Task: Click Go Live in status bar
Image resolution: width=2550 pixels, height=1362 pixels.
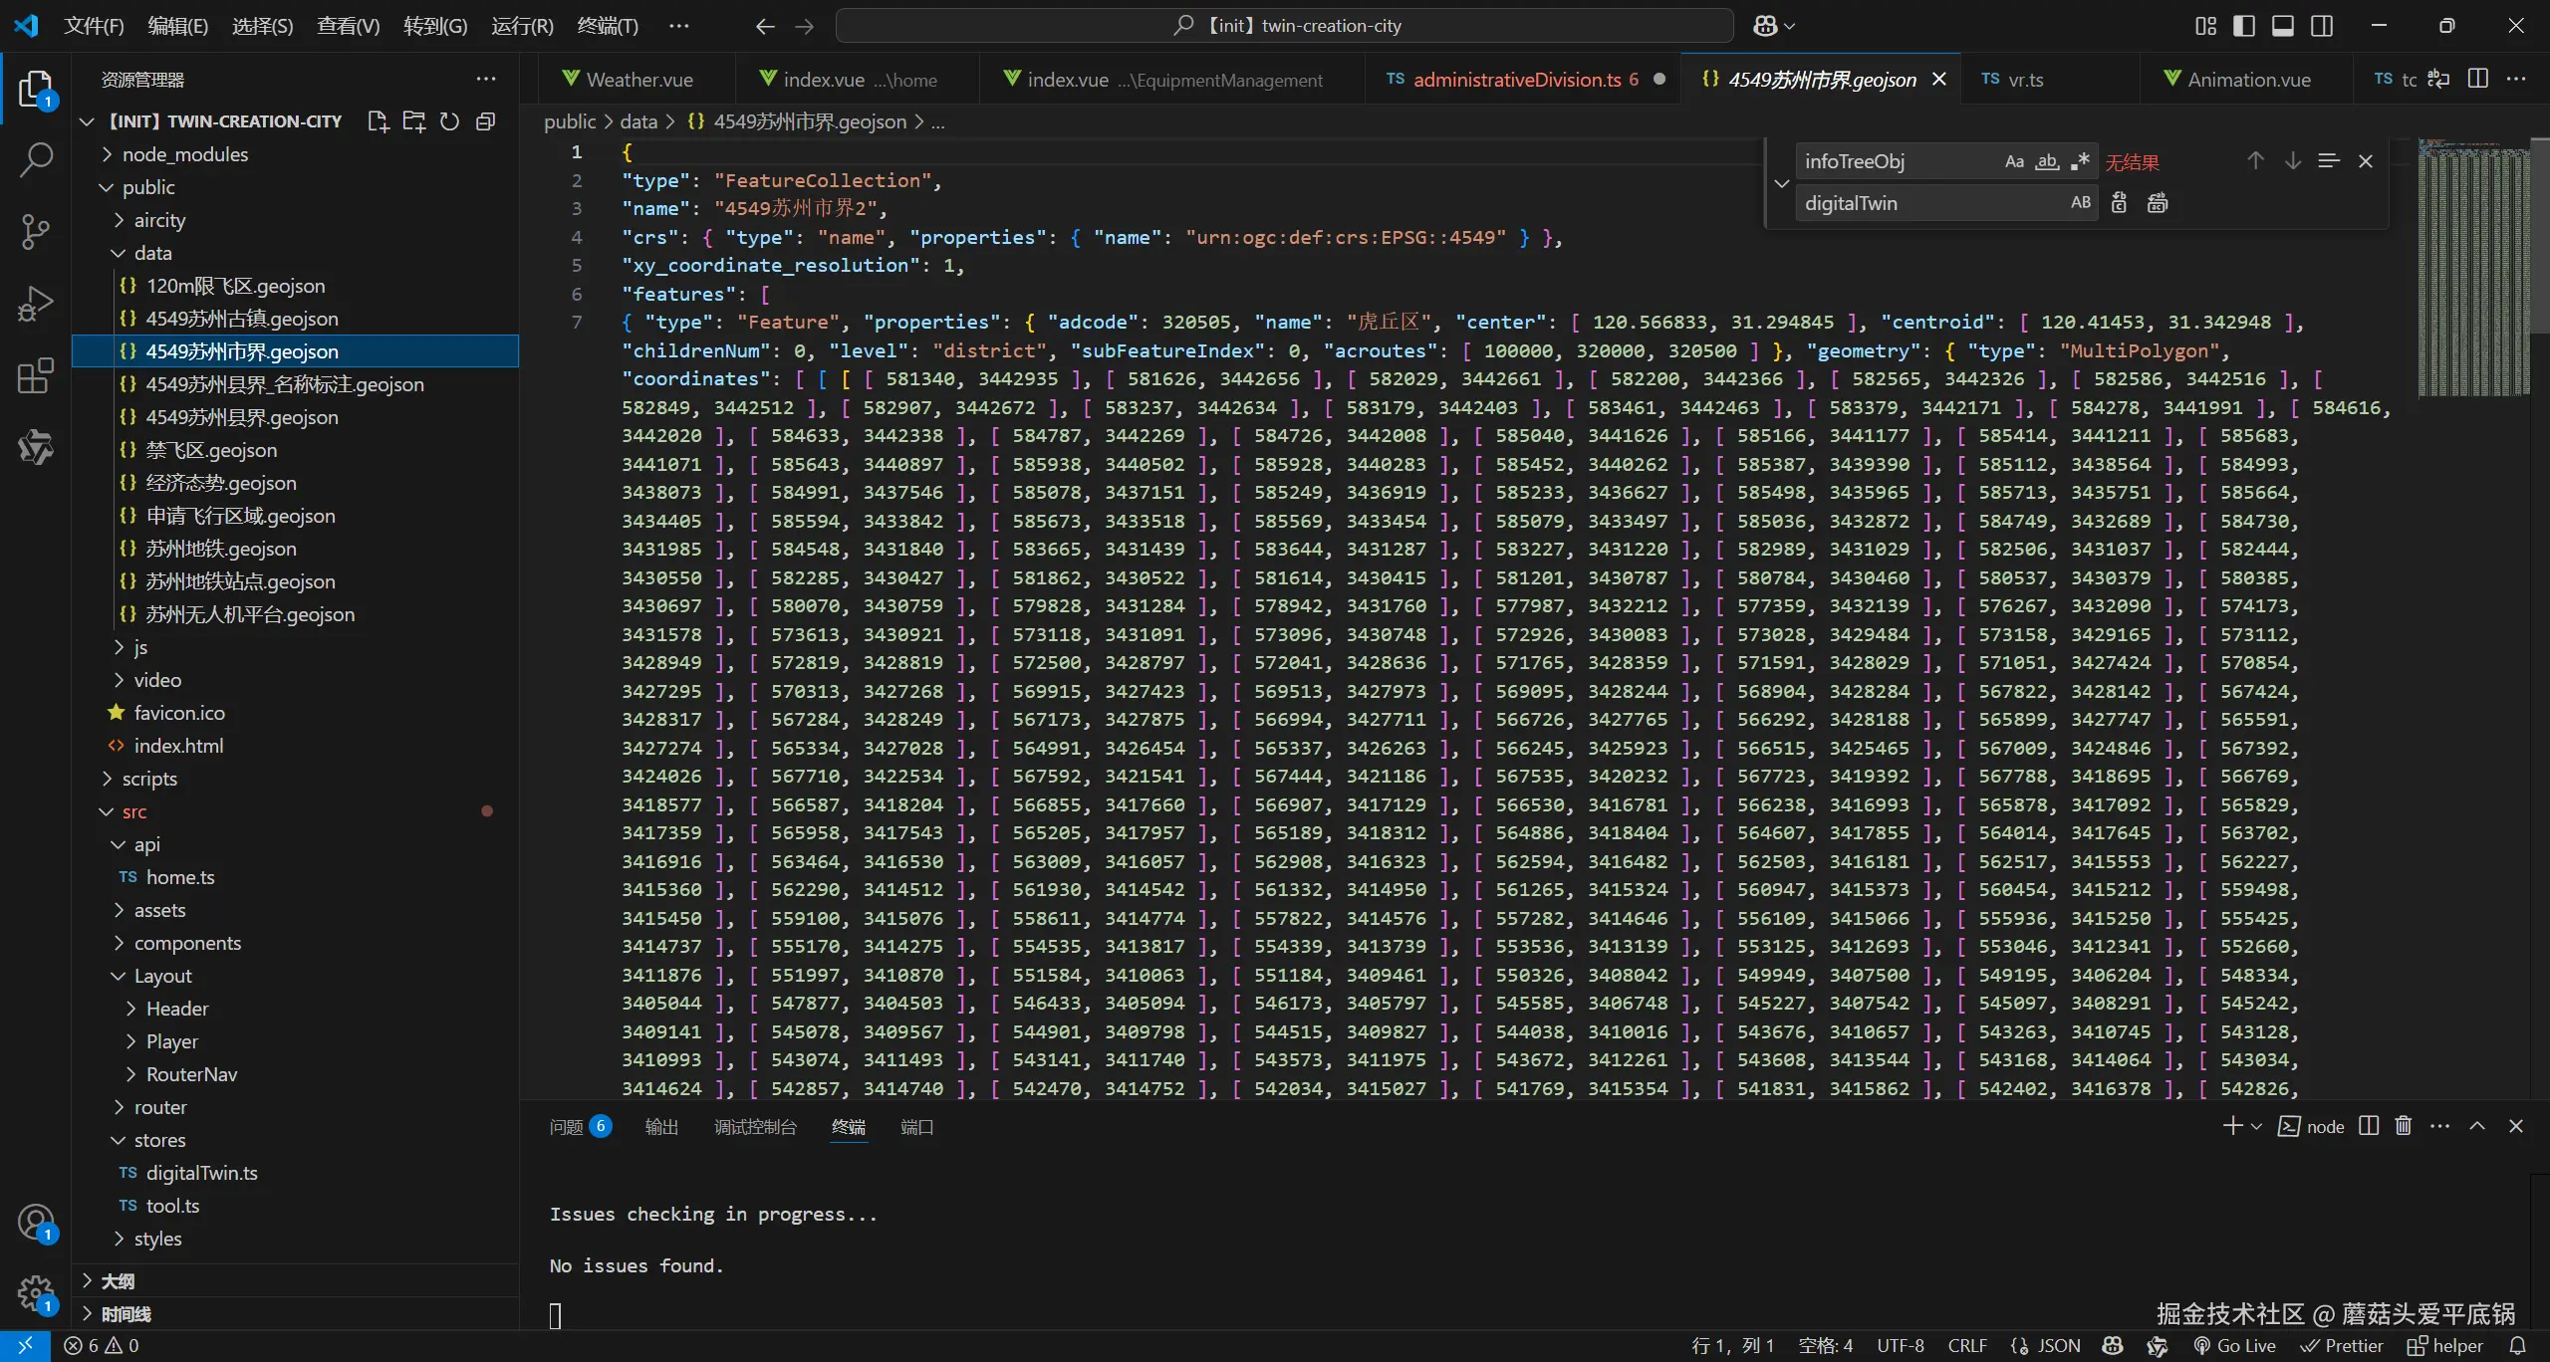Action: click(2234, 1346)
